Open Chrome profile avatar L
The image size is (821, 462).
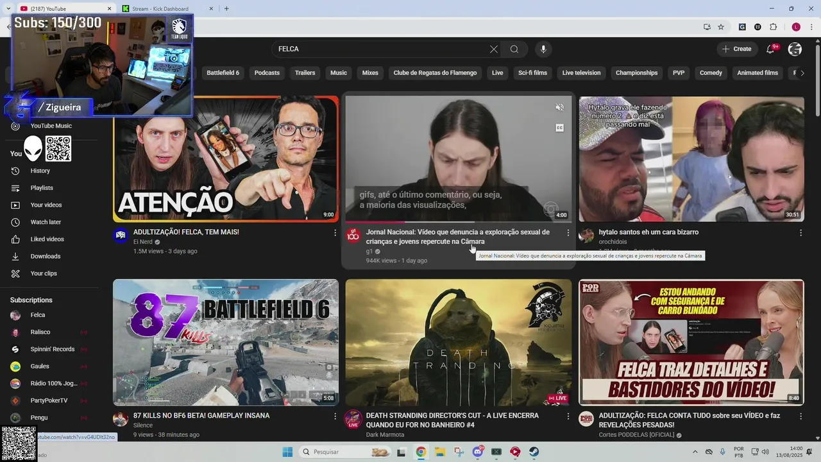(796, 27)
